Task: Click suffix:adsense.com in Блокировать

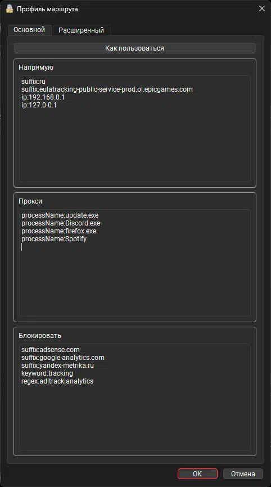Action: (x=51, y=350)
